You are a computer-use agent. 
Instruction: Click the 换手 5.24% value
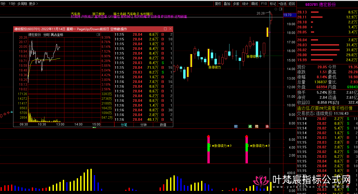pyautogui.click(x=322, y=92)
